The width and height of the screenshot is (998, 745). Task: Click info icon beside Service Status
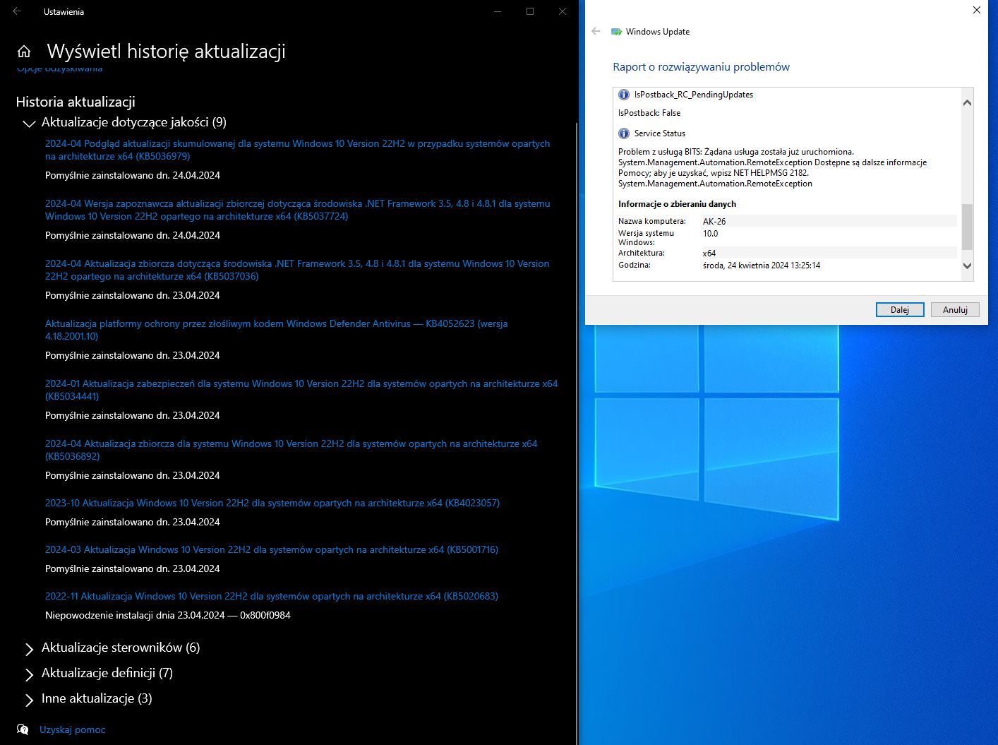(624, 133)
